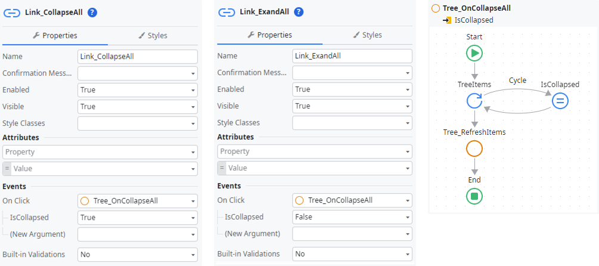Click Property attribute field in Link_CollapseAll panel

pyautogui.click(x=99, y=152)
